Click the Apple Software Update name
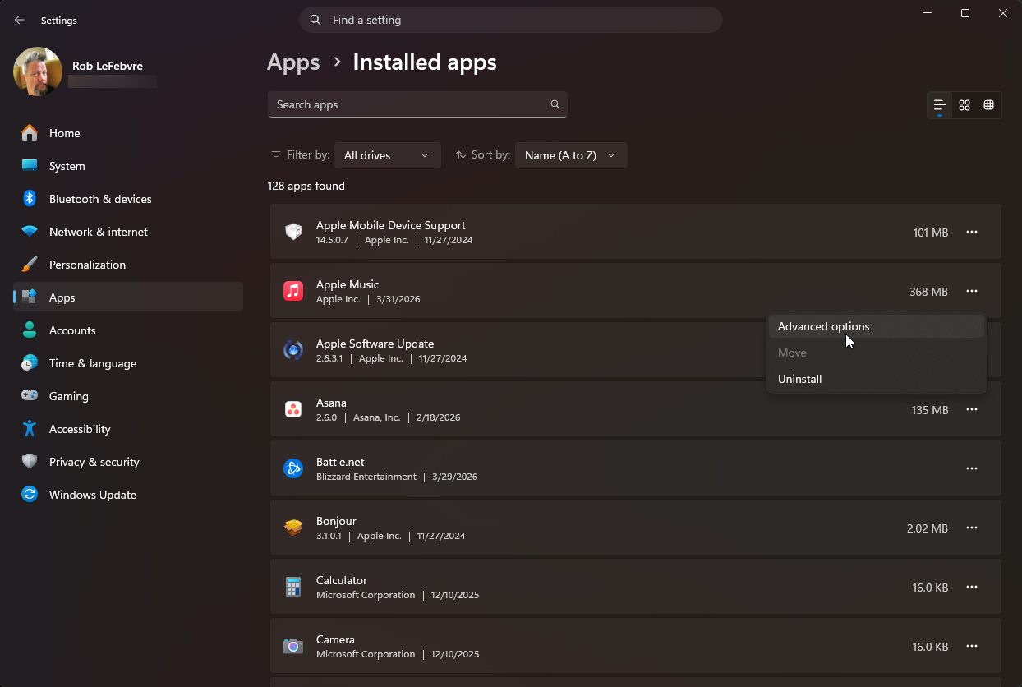Screen dimensions: 1022x687 375,343
